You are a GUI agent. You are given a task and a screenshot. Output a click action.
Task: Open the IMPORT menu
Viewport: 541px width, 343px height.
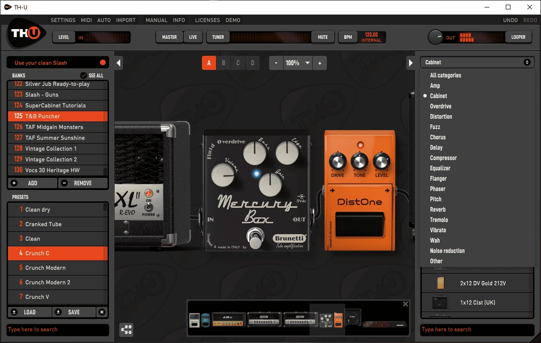point(126,20)
